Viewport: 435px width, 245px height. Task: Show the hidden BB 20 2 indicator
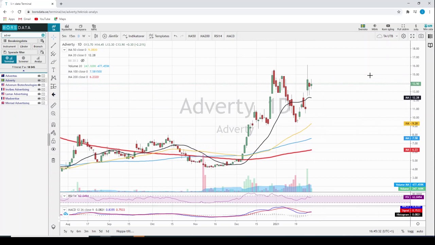(82, 61)
